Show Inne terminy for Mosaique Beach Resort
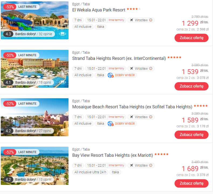 pyautogui.click(x=116, y=117)
